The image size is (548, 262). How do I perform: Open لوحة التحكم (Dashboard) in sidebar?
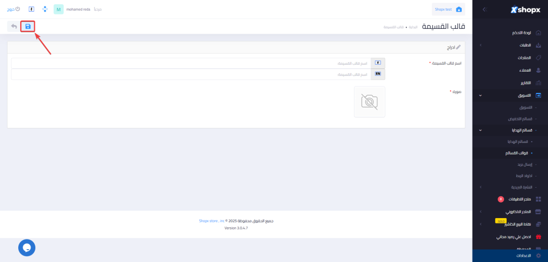(519, 33)
